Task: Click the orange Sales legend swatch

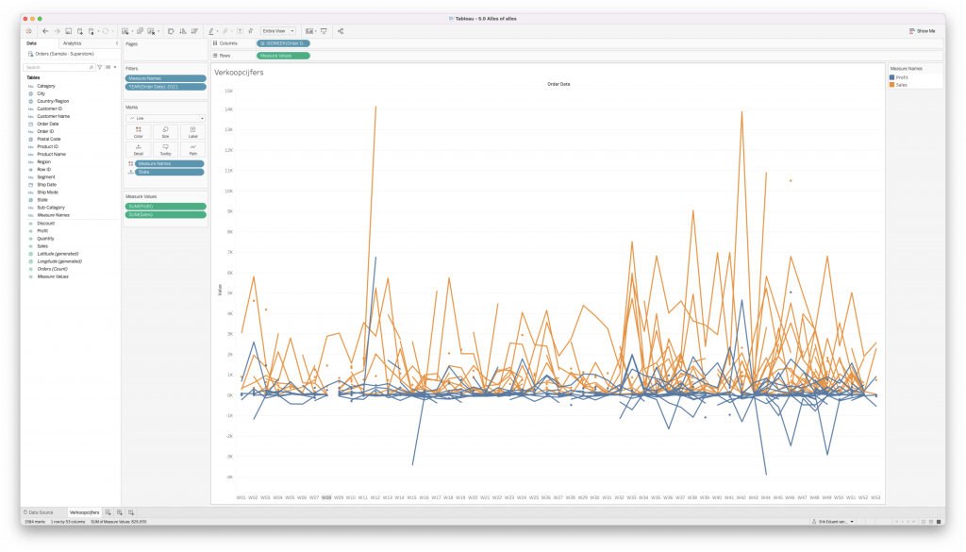Action: coord(891,85)
